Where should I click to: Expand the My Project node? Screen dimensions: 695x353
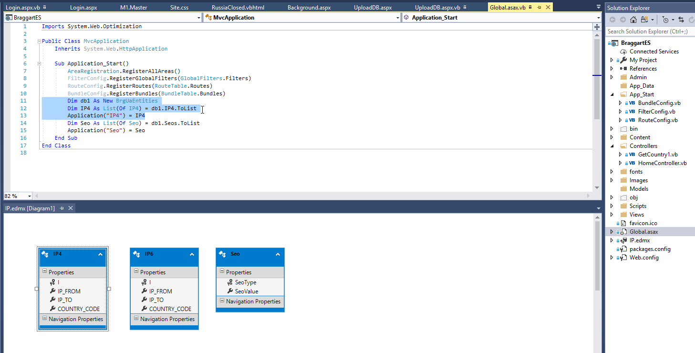pos(612,60)
